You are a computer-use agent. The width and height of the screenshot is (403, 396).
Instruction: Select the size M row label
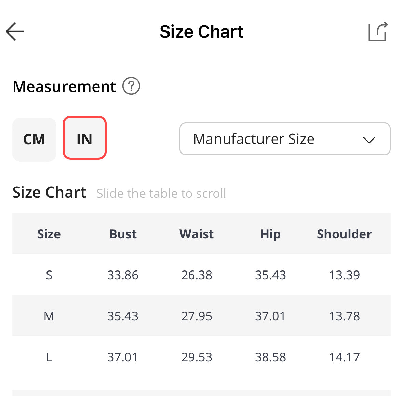pos(49,316)
